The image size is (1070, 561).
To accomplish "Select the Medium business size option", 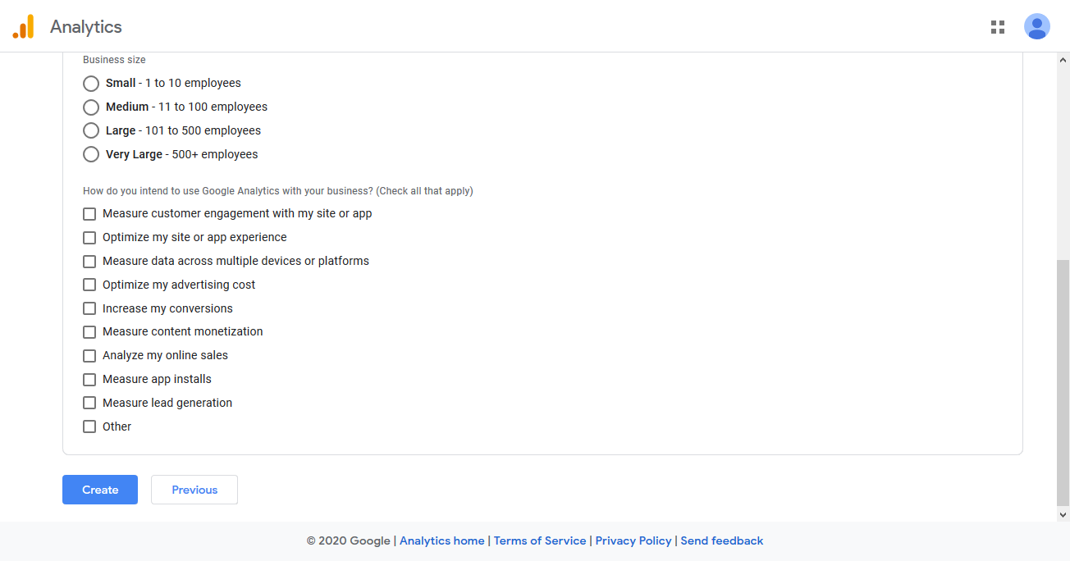I will tap(91, 107).
